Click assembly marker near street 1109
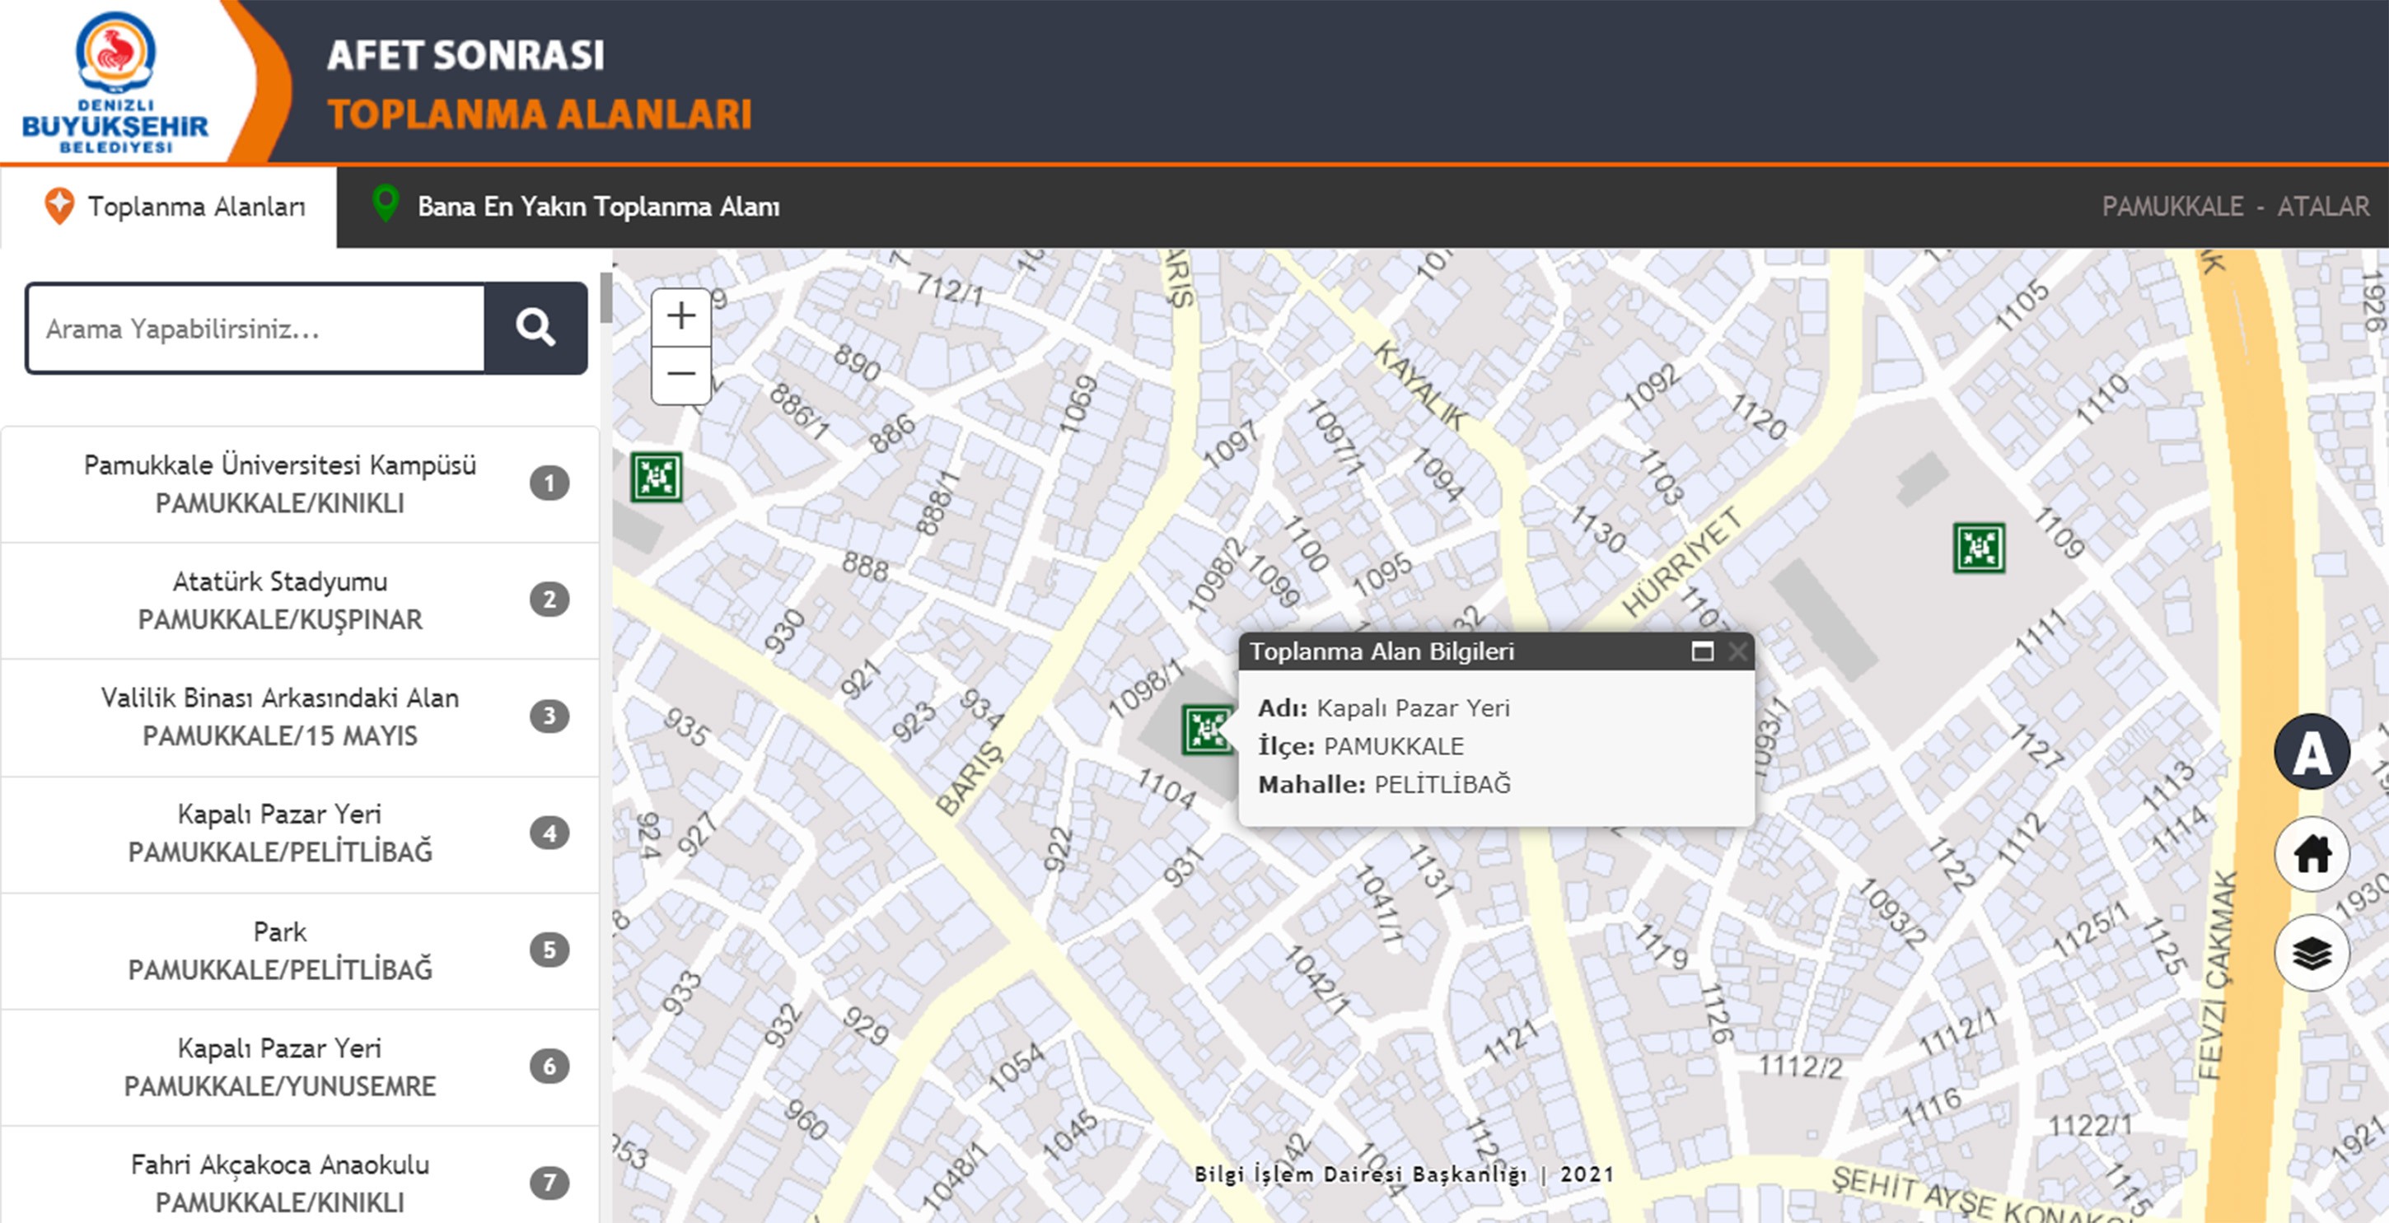Image resolution: width=2389 pixels, height=1223 pixels. pos(1979,548)
